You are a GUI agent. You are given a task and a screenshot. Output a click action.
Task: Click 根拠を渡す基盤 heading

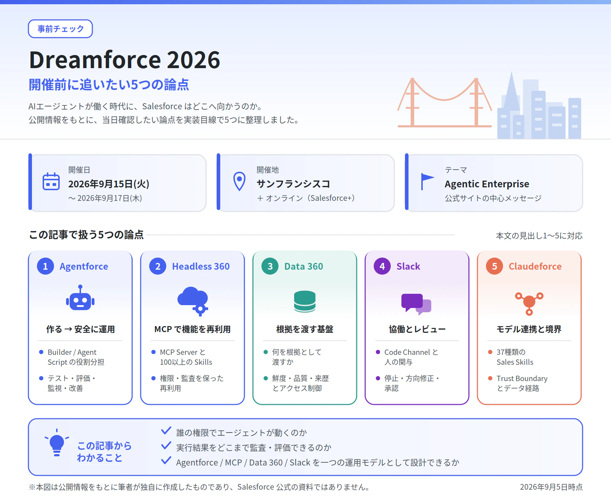click(305, 329)
